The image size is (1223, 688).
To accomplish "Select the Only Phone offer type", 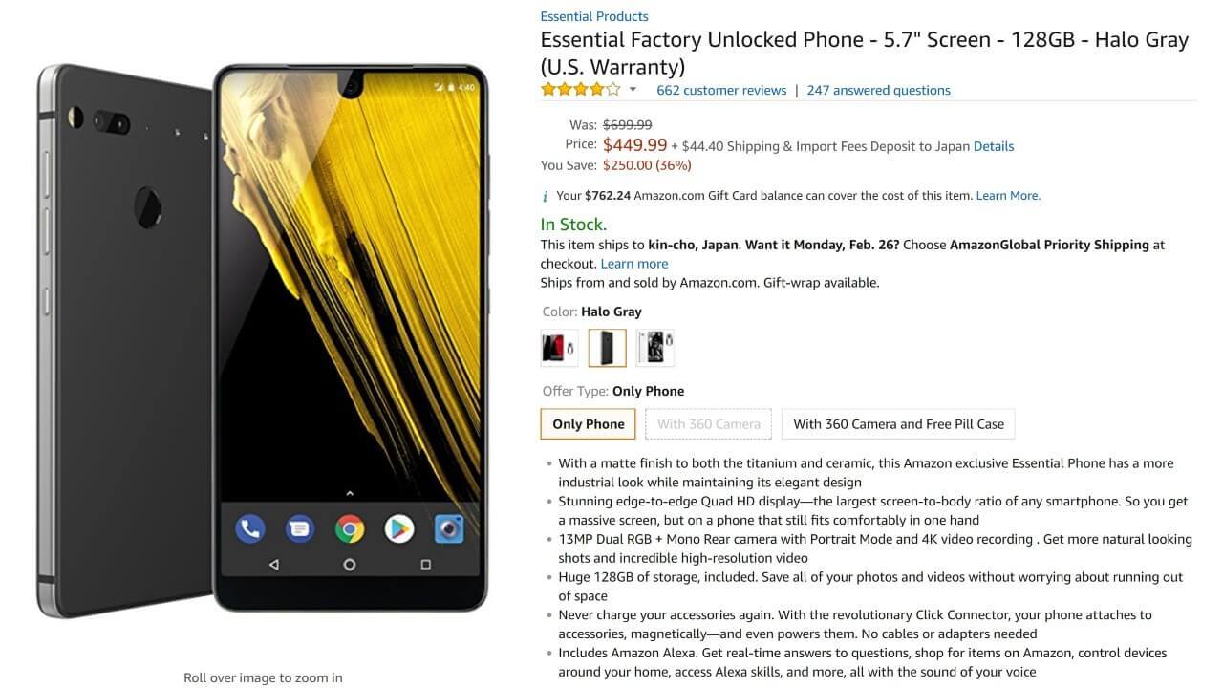I will [589, 424].
